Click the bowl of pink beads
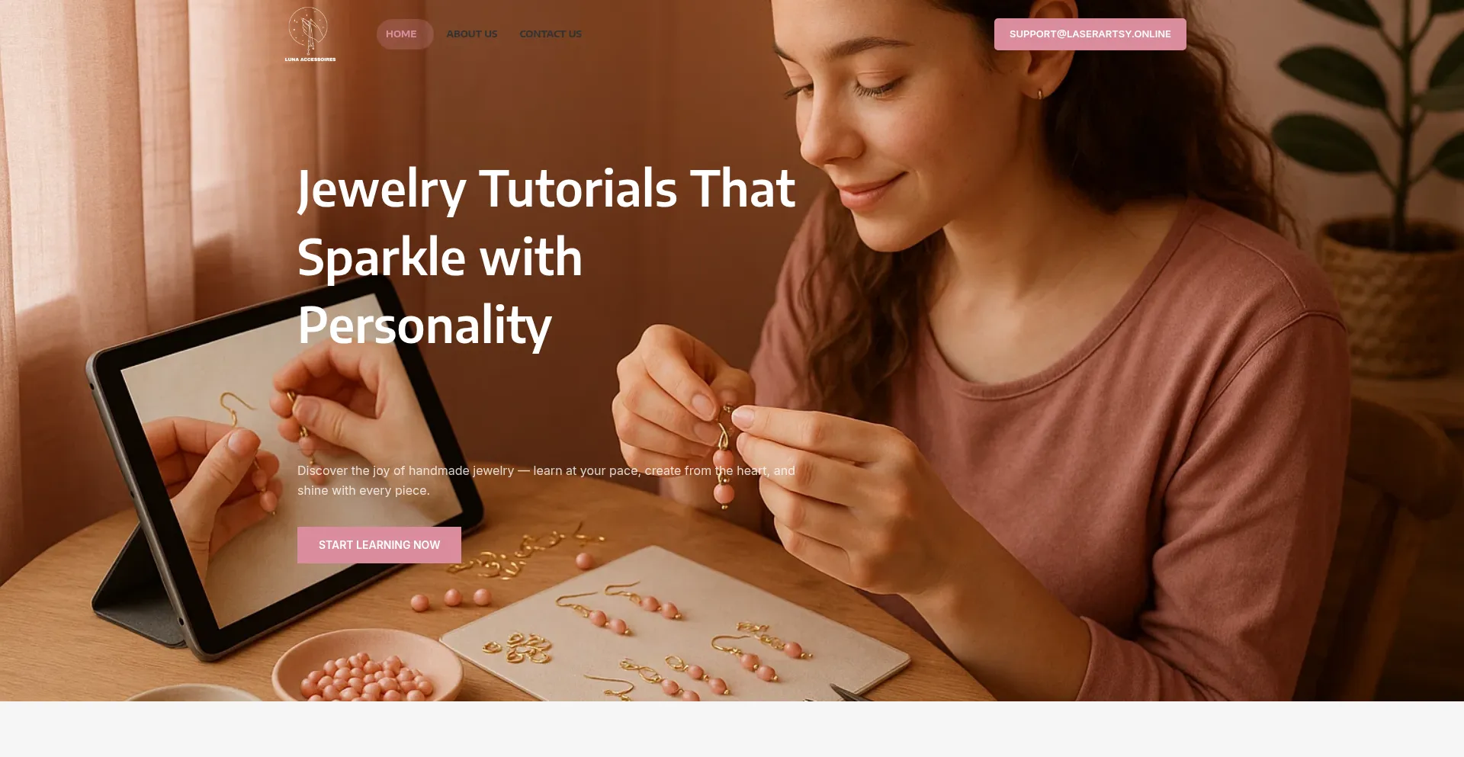 (x=367, y=667)
